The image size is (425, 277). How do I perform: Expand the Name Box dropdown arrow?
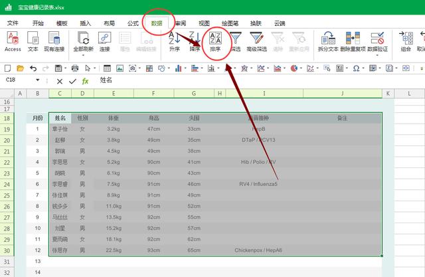[38, 80]
